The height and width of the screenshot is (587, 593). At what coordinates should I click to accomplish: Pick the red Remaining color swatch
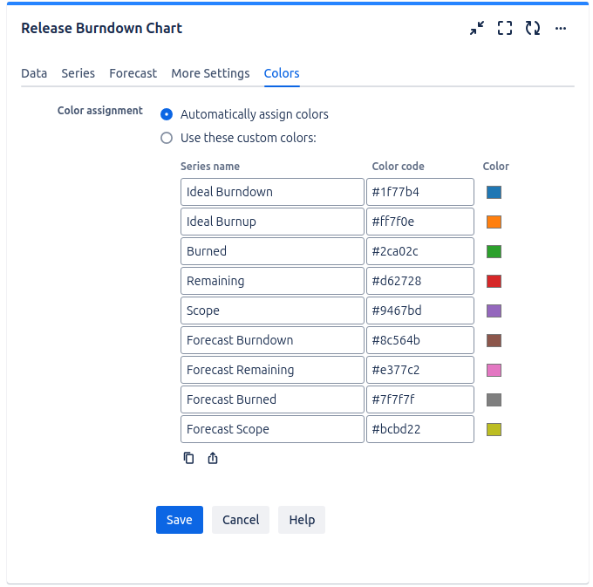point(494,282)
